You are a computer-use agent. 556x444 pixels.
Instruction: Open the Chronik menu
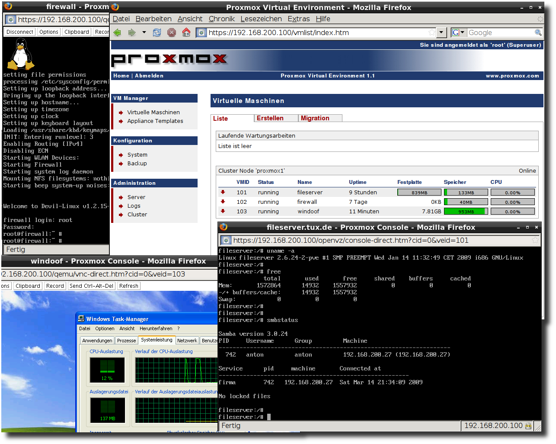221,19
